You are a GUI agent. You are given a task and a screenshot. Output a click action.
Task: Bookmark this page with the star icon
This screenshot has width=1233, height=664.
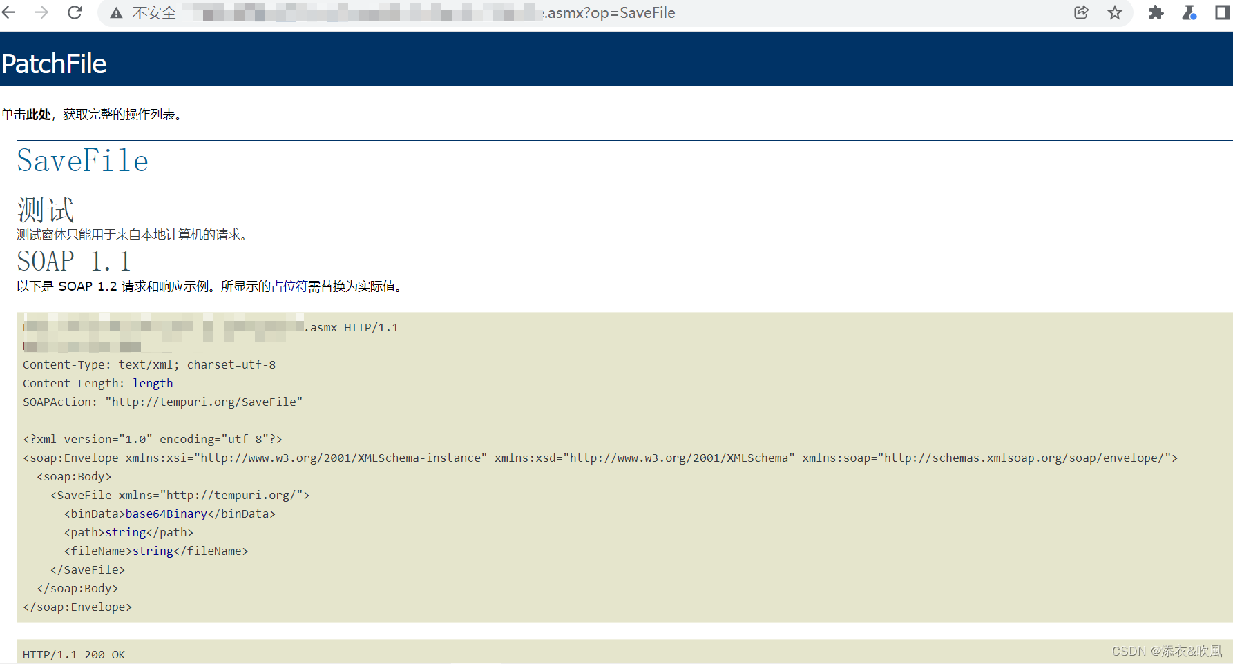click(x=1115, y=12)
